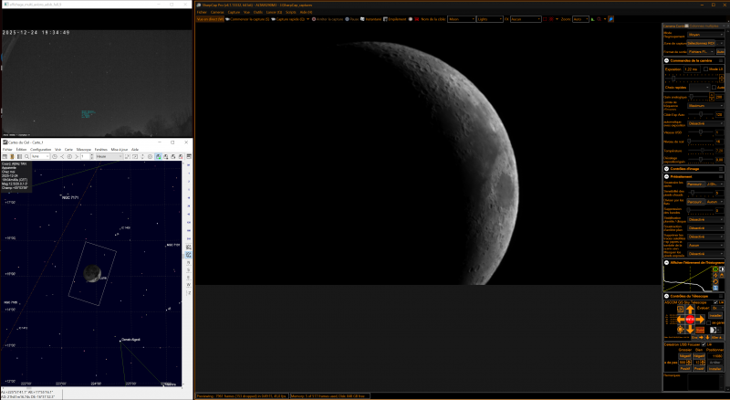This screenshot has width=730, height=400.
Task: Adjust the Exposition slider
Action: (692, 79)
